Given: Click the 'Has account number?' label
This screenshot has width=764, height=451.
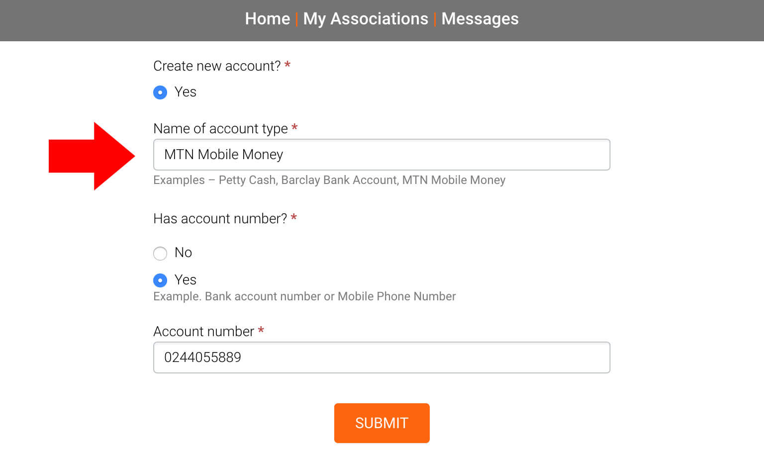Looking at the screenshot, I should click(x=220, y=219).
